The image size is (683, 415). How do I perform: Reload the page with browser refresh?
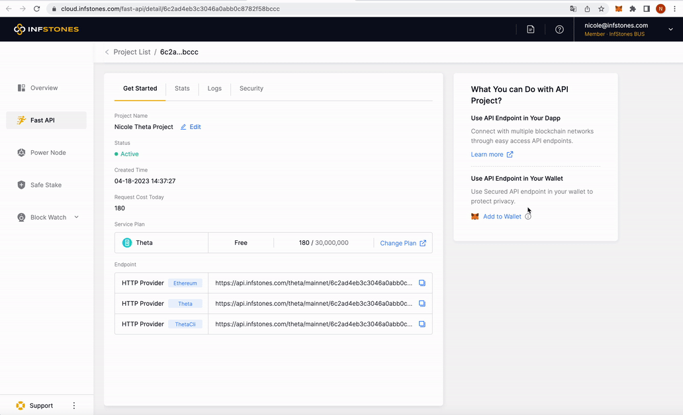36,9
